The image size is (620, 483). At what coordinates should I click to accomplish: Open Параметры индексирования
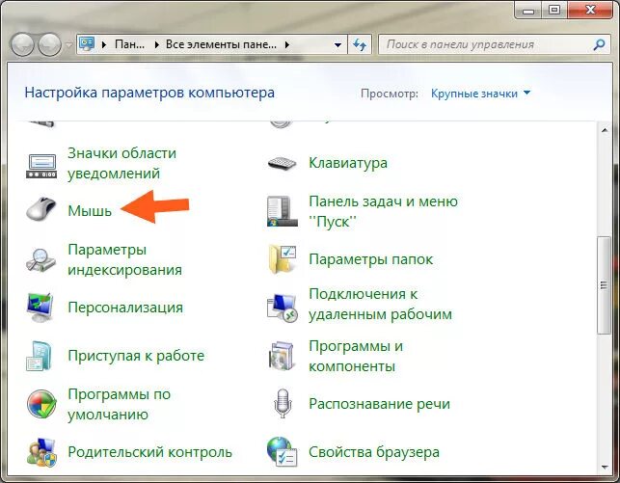(125, 259)
